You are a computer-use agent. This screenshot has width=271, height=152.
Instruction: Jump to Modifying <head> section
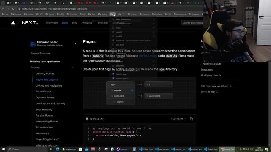[x=211, y=75]
